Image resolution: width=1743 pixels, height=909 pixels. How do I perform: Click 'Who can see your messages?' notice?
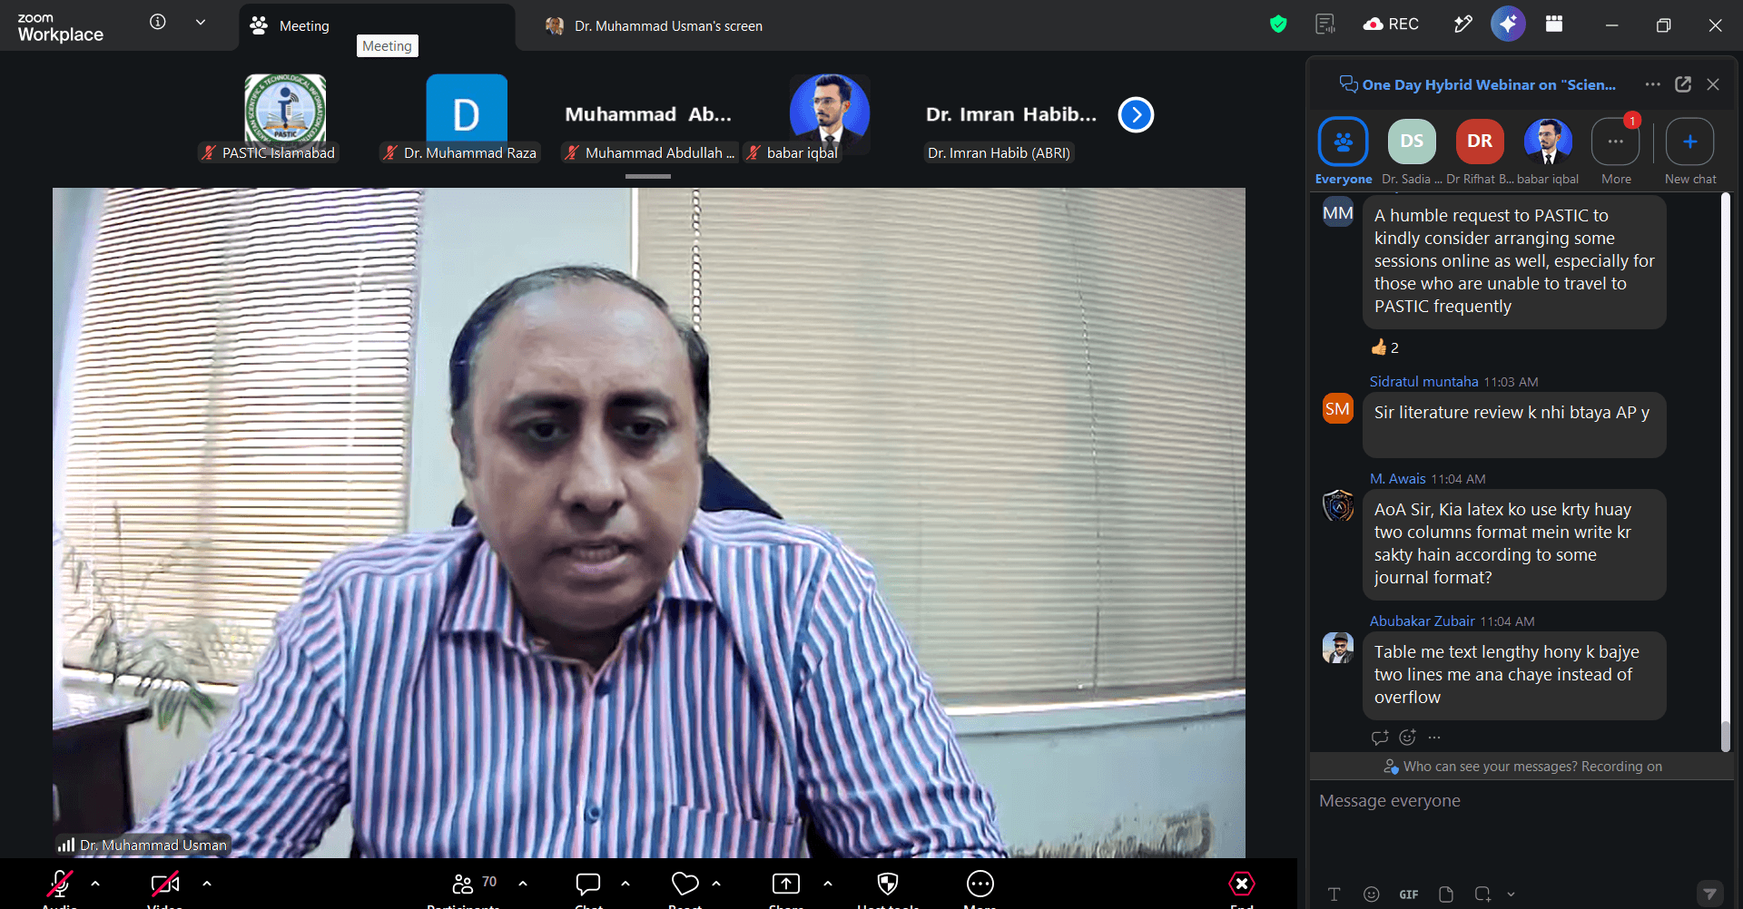(1522, 767)
